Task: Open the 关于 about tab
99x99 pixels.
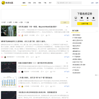Action: coord(50,3)
